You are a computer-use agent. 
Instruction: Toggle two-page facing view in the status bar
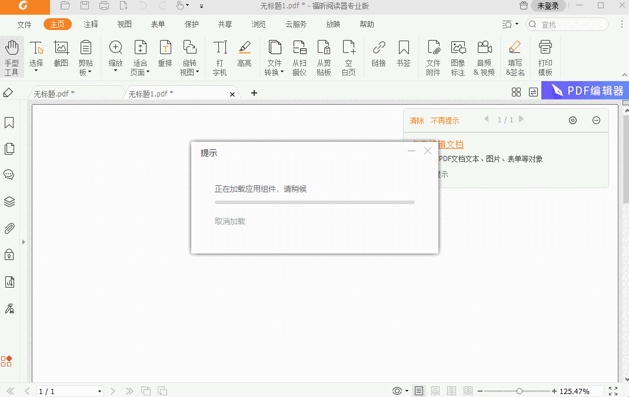[x=452, y=391]
